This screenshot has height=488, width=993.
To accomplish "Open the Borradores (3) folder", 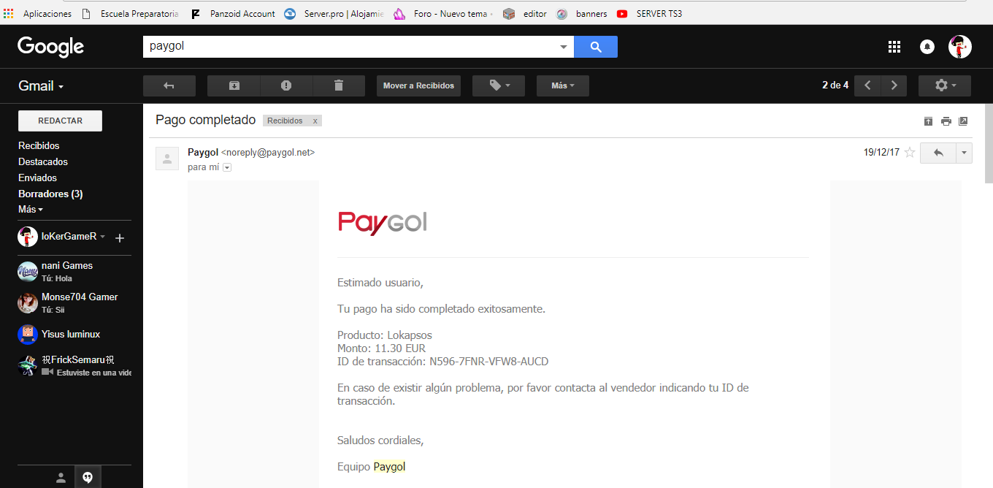I will 50,194.
